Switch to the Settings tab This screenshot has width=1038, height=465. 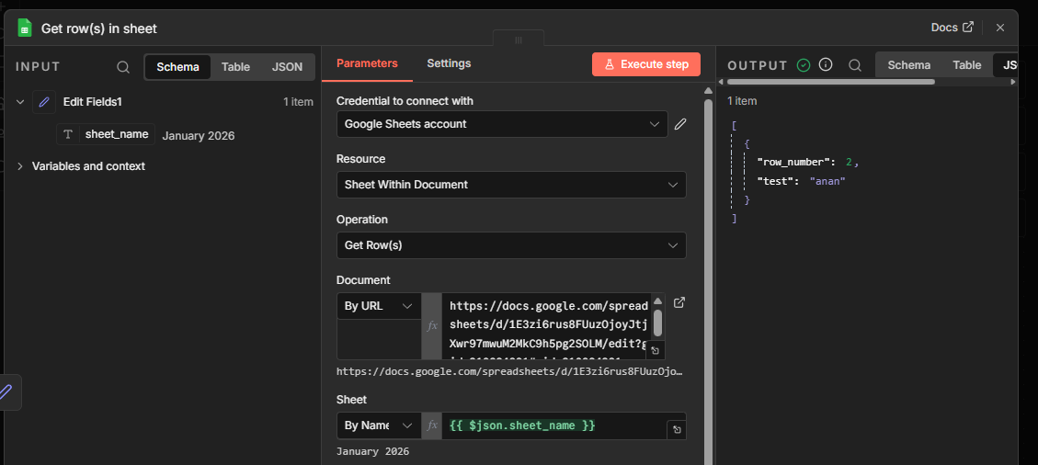(x=449, y=63)
